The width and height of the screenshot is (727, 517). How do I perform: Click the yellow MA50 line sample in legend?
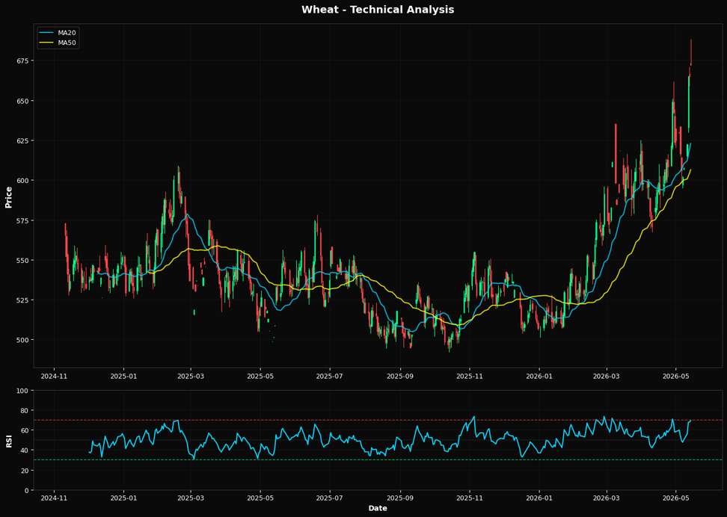[47, 43]
